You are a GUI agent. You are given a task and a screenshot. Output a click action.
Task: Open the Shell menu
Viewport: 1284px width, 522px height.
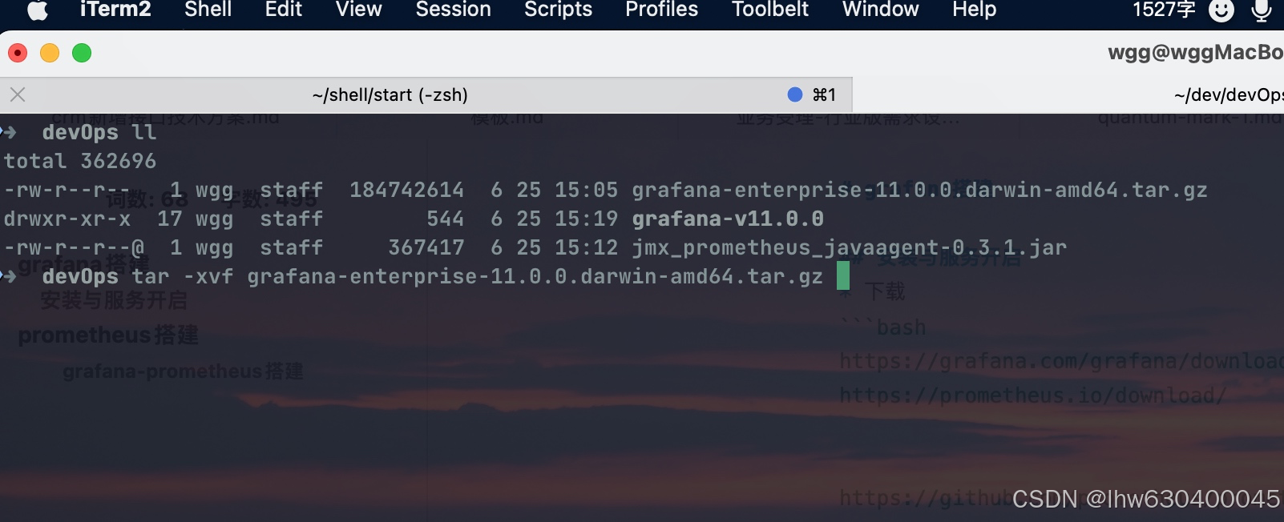(x=208, y=10)
